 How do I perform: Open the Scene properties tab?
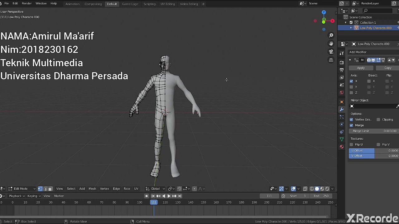pos(342,85)
